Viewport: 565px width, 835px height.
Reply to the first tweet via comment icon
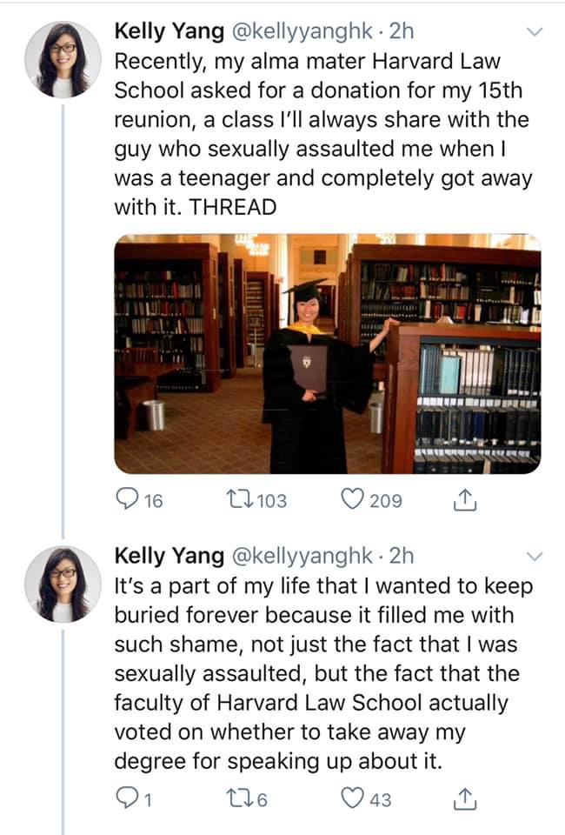coord(127,499)
